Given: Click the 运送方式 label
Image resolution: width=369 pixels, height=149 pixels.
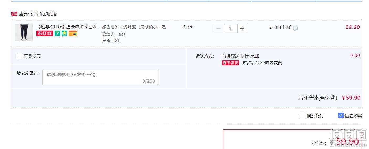Looking at the screenshot, I should click(205, 56).
